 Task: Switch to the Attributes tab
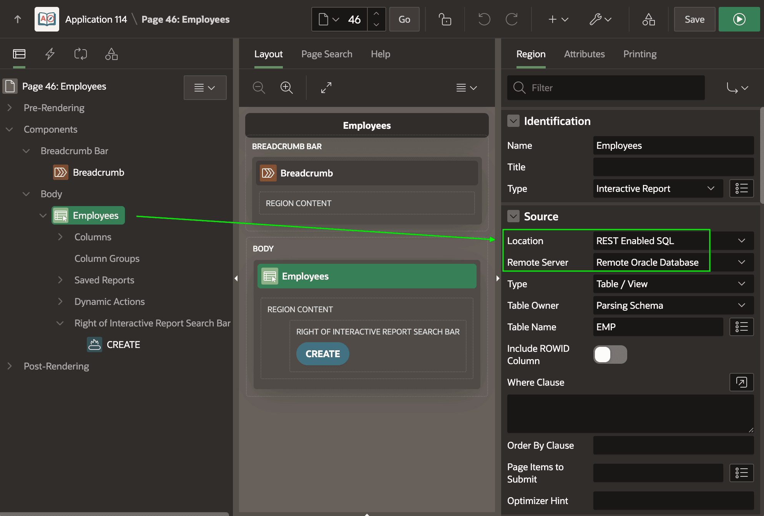coord(584,54)
